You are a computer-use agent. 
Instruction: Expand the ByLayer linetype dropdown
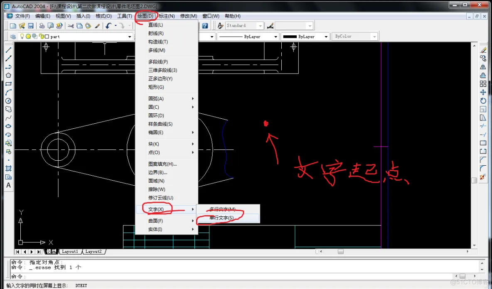click(276, 37)
